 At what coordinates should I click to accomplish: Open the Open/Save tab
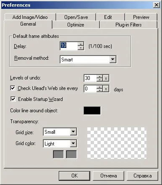(76, 17)
